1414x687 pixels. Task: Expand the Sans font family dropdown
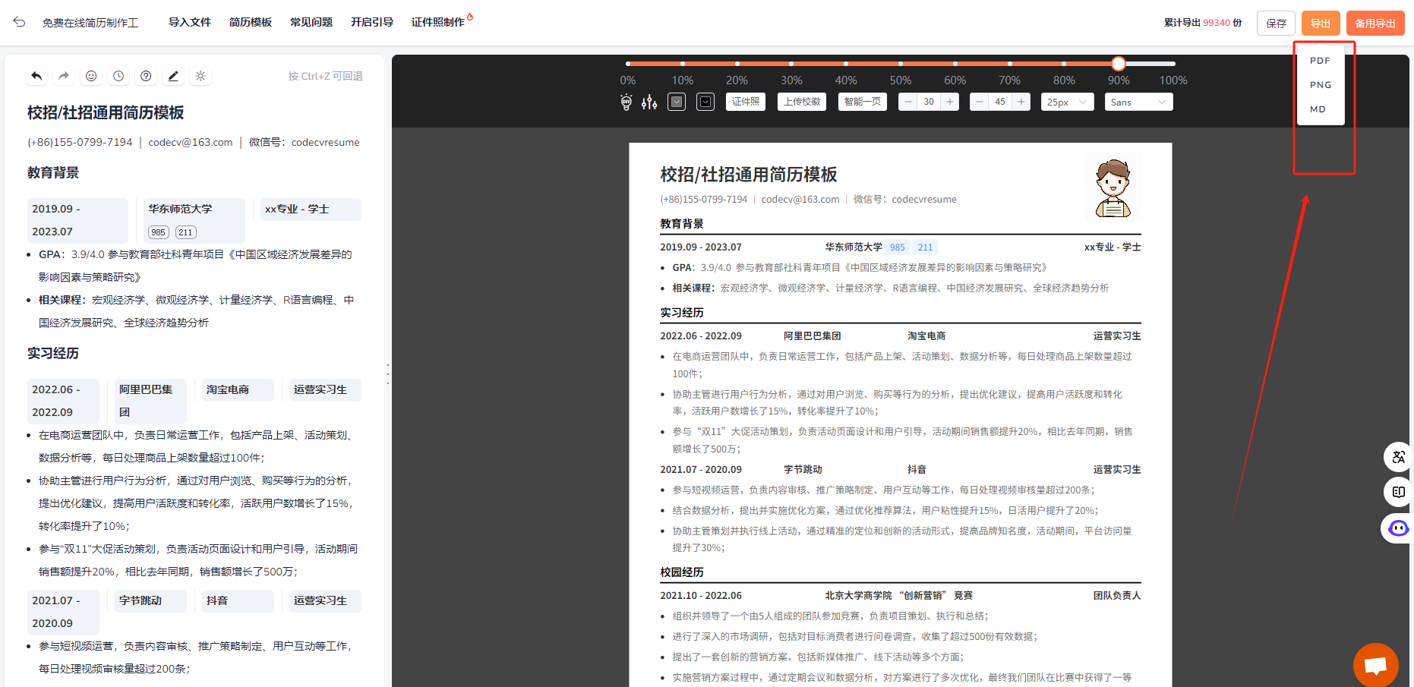point(1138,102)
